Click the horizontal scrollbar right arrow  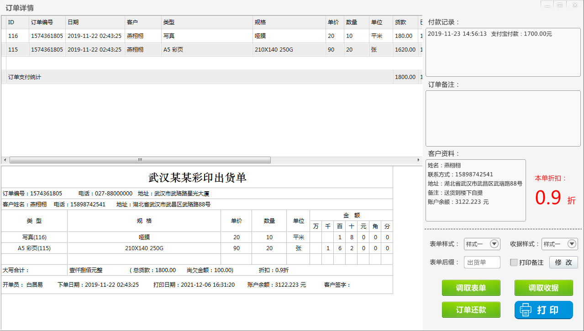click(x=419, y=160)
